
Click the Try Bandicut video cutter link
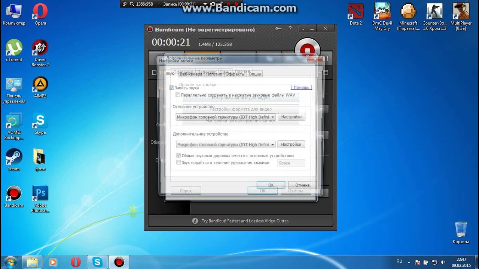coord(245,221)
